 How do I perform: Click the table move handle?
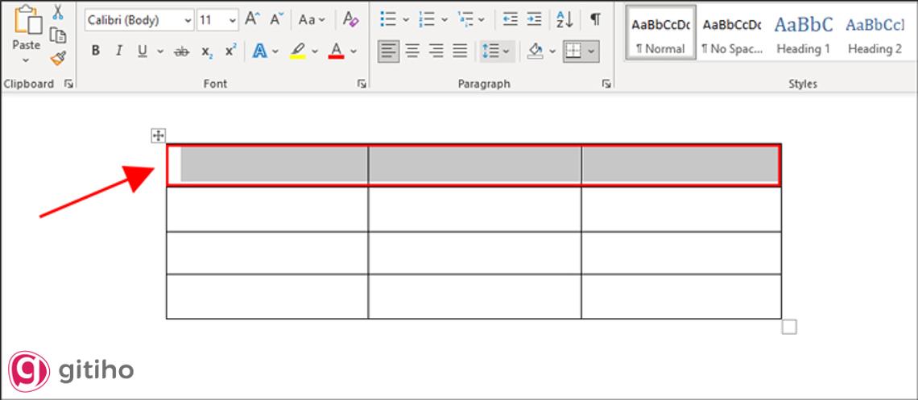coord(158,136)
